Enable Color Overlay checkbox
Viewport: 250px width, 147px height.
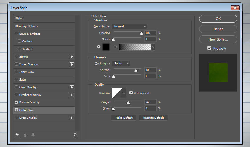[16, 87]
